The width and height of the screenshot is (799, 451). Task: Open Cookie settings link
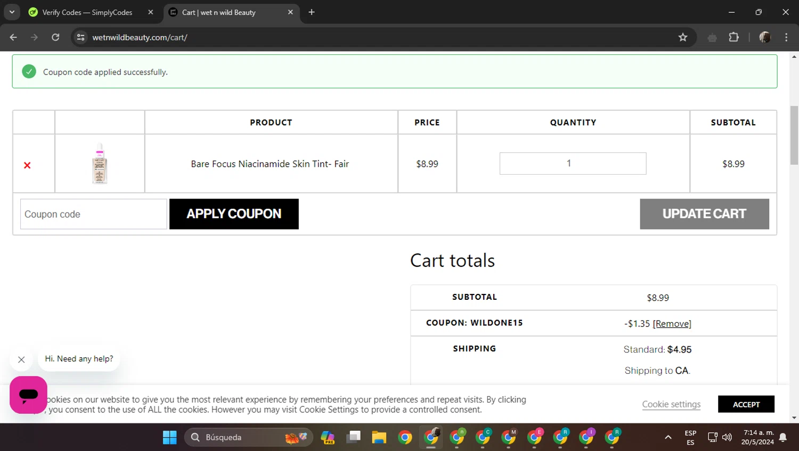point(671,404)
